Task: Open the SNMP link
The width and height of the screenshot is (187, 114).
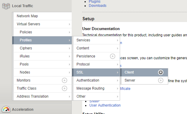Action: click(x=94, y=101)
